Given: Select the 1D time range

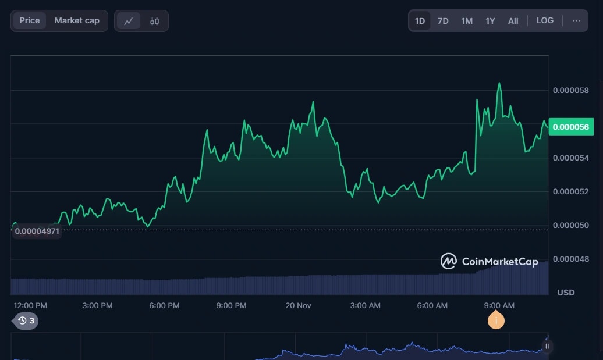Looking at the screenshot, I should 420,21.
